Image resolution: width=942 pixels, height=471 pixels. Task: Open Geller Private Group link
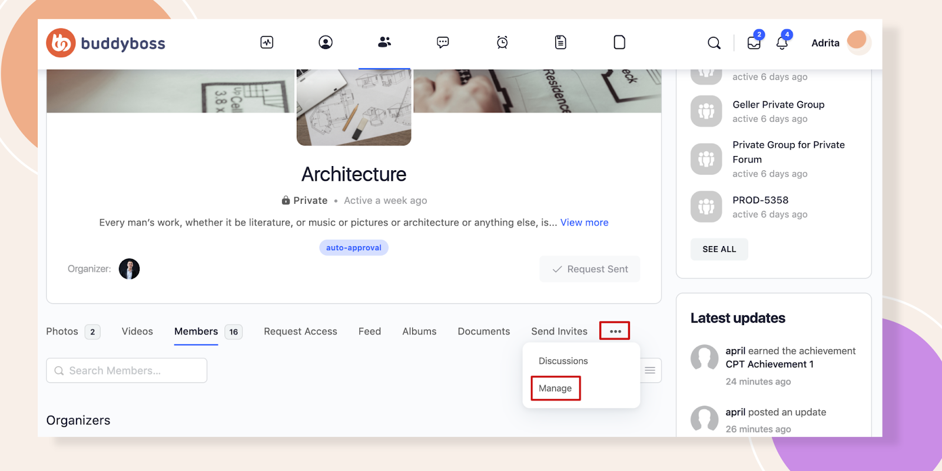click(x=778, y=104)
